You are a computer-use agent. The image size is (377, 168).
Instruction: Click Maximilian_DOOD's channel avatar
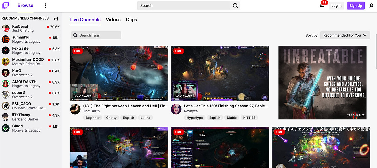pyautogui.click(x=6, y=61)
